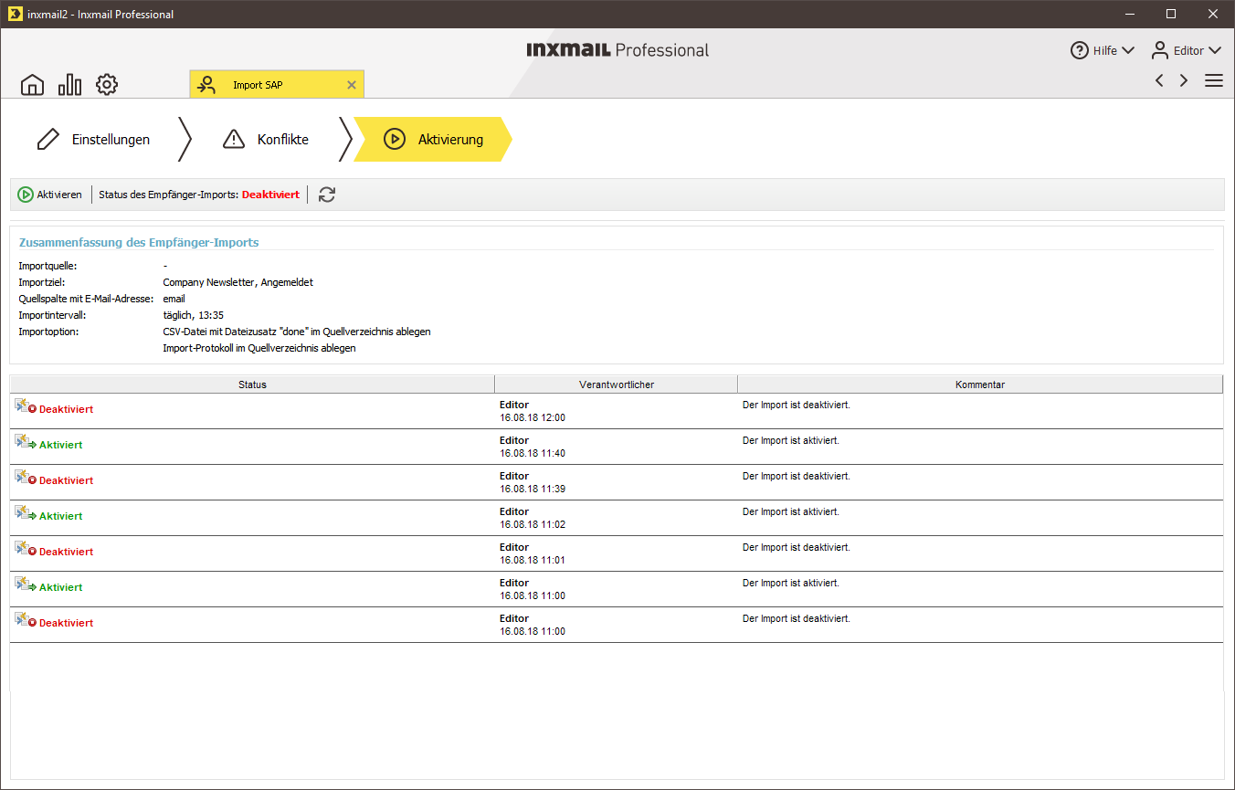
Task: Minimize the Inxmail Professional window
Action: (1130, 14)
